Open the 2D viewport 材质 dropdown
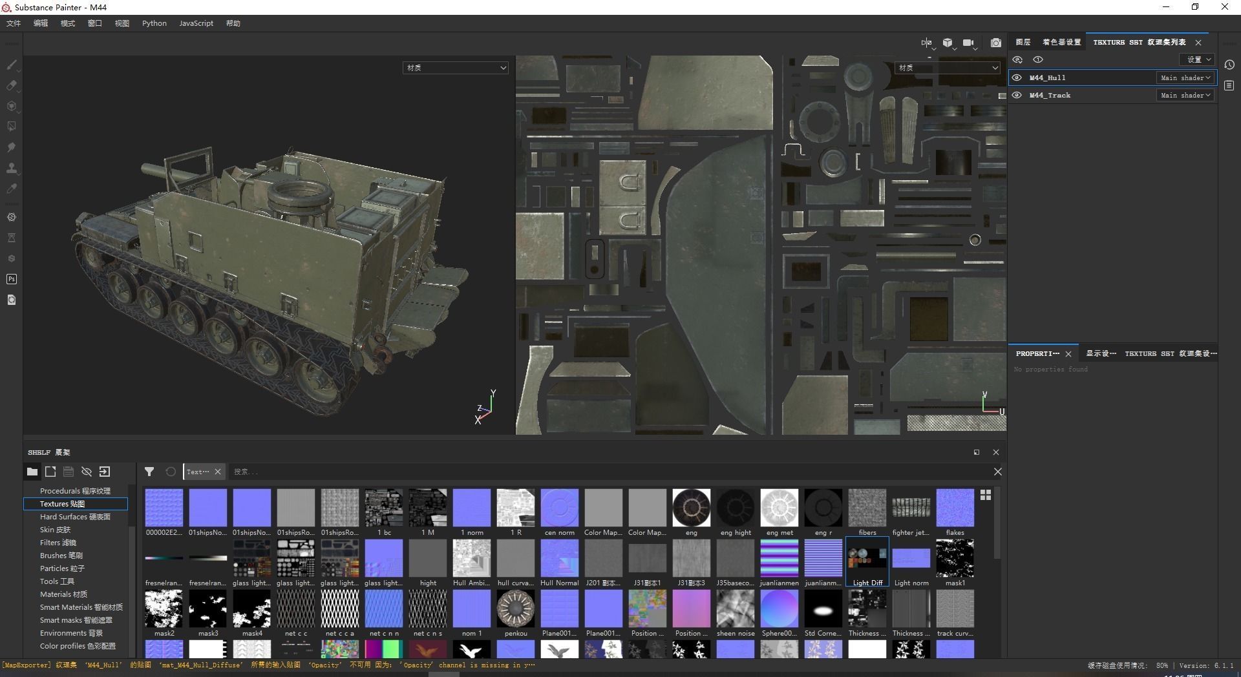This screenshot has height=677, width=1241. click(x=948, y=68)
